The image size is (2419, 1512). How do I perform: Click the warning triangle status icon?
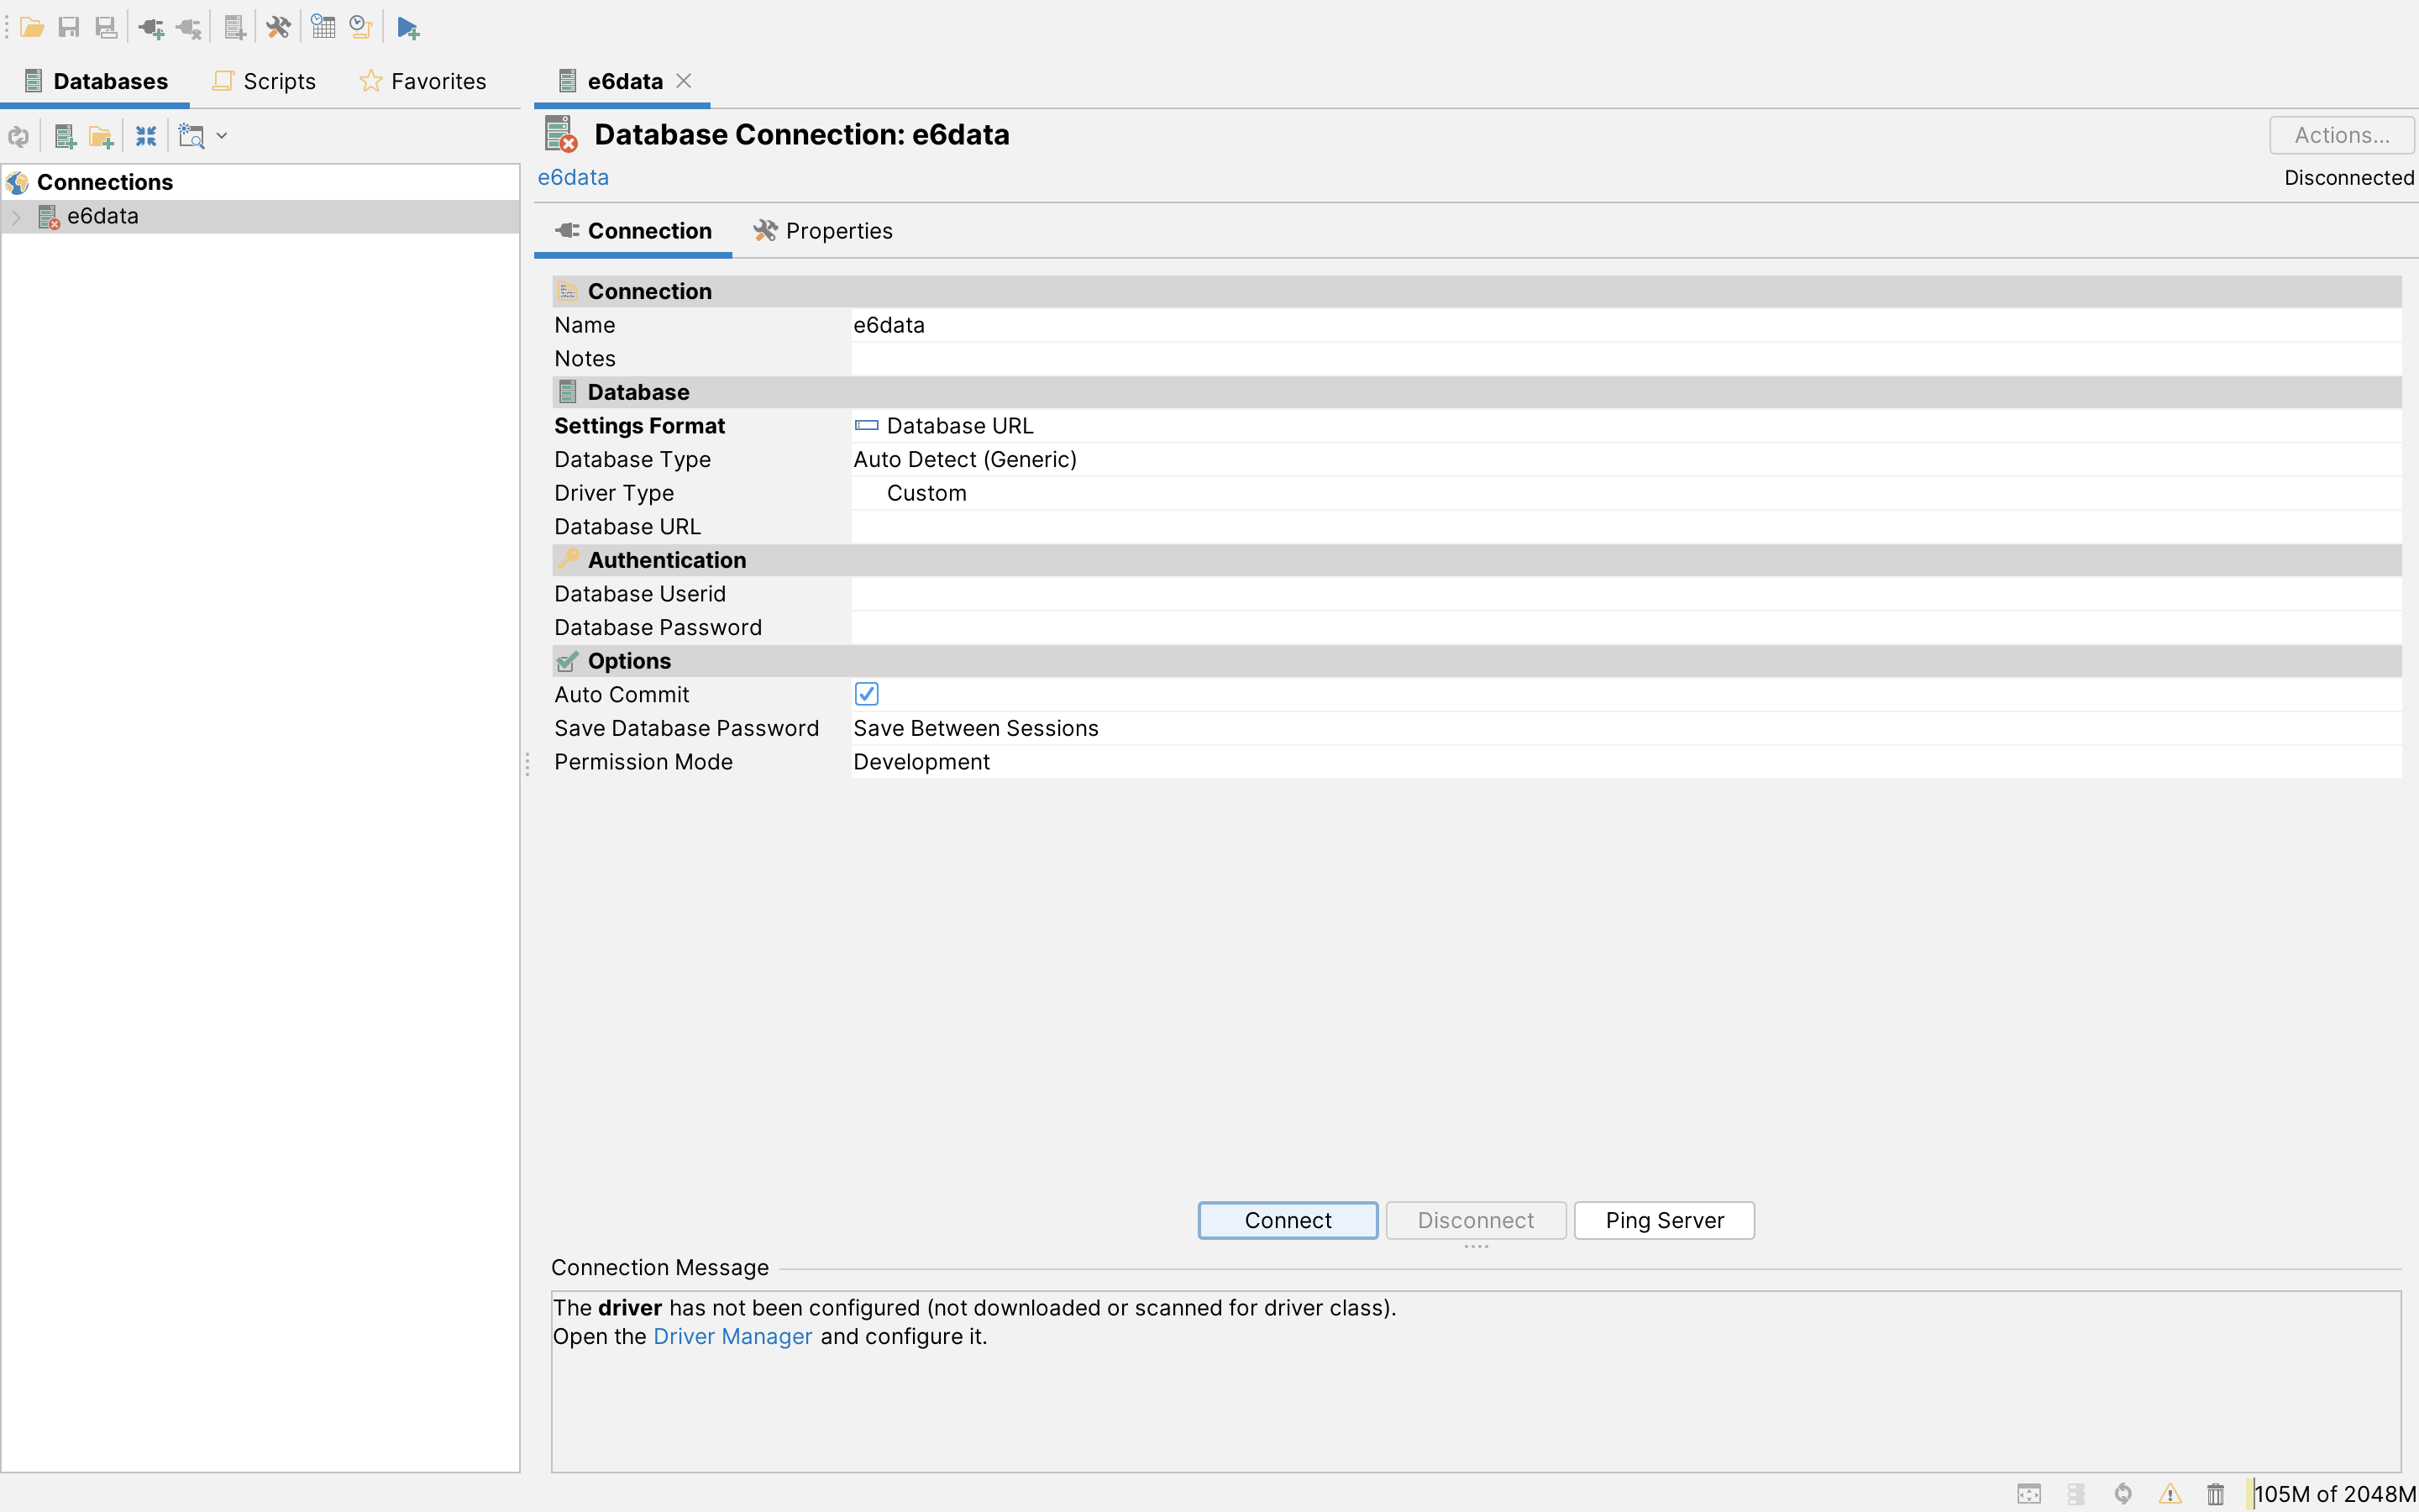point(2169,1493)
